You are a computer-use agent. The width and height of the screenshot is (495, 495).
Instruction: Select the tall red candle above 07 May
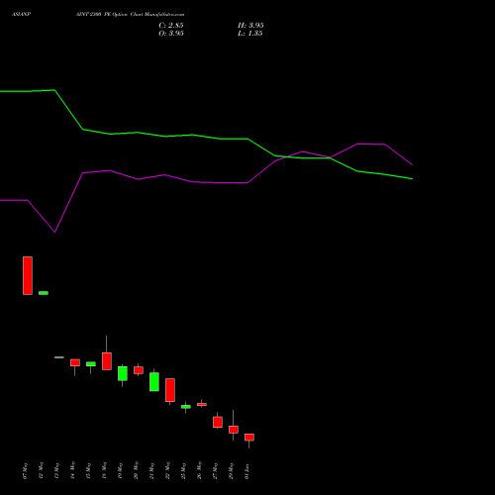28,275
